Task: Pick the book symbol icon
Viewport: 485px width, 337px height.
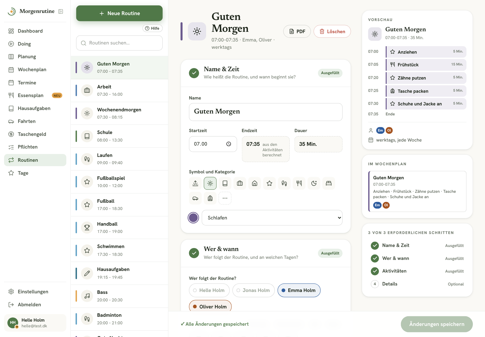Action: 225,183
